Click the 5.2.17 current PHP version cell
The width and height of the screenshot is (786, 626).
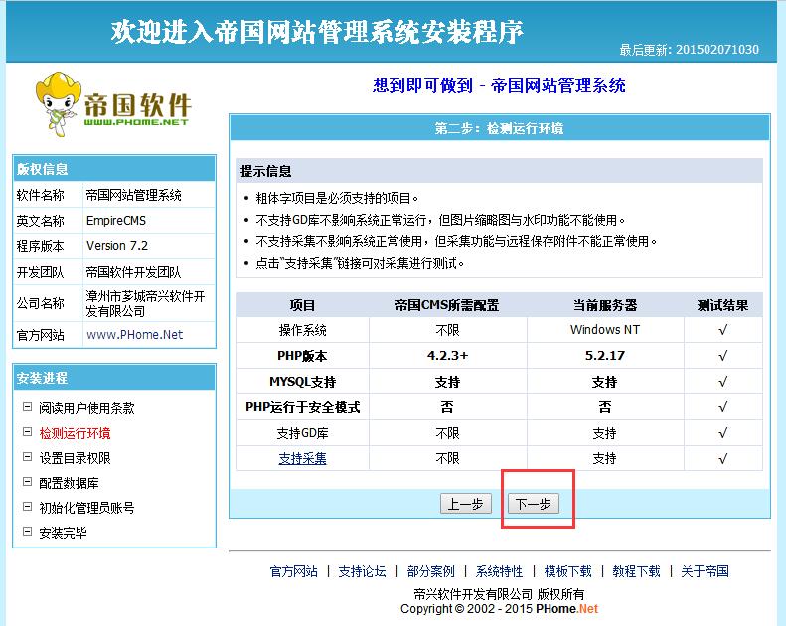pos(604,356)
